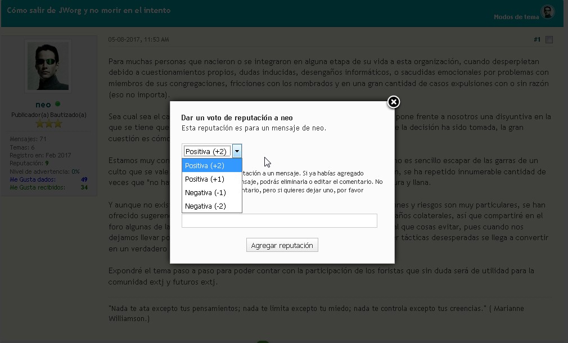Click the reputation comment text field
Image resolution: width=568 pixels, height=343 pixels.
(x=279, y=220)
